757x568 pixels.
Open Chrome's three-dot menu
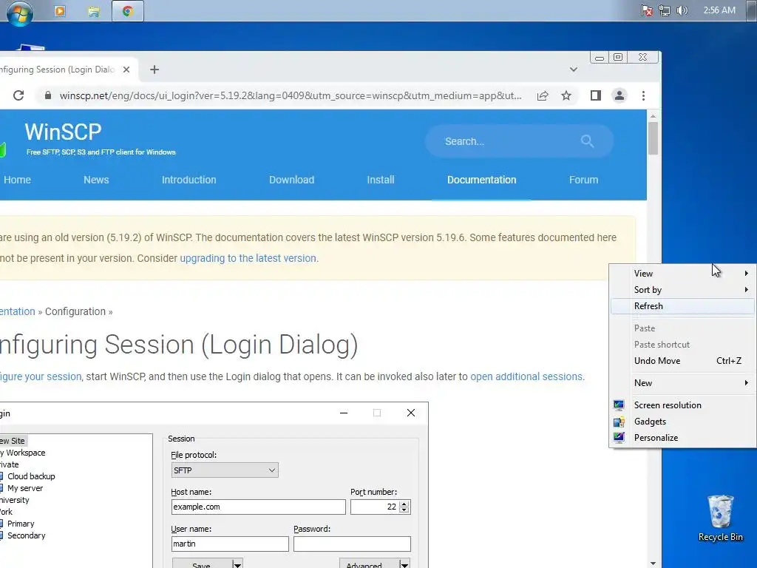point(643,95)
